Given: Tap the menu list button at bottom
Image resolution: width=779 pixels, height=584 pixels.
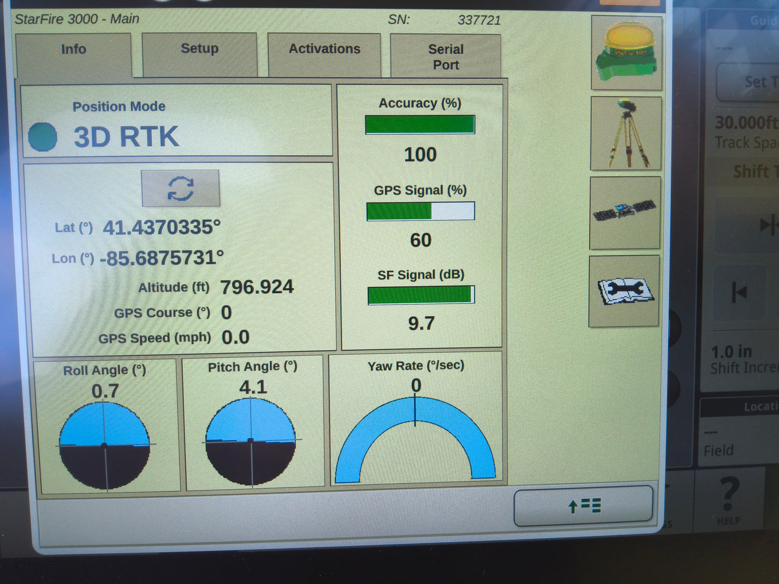Looking at the screenshot, I should (x=584, y=506).
